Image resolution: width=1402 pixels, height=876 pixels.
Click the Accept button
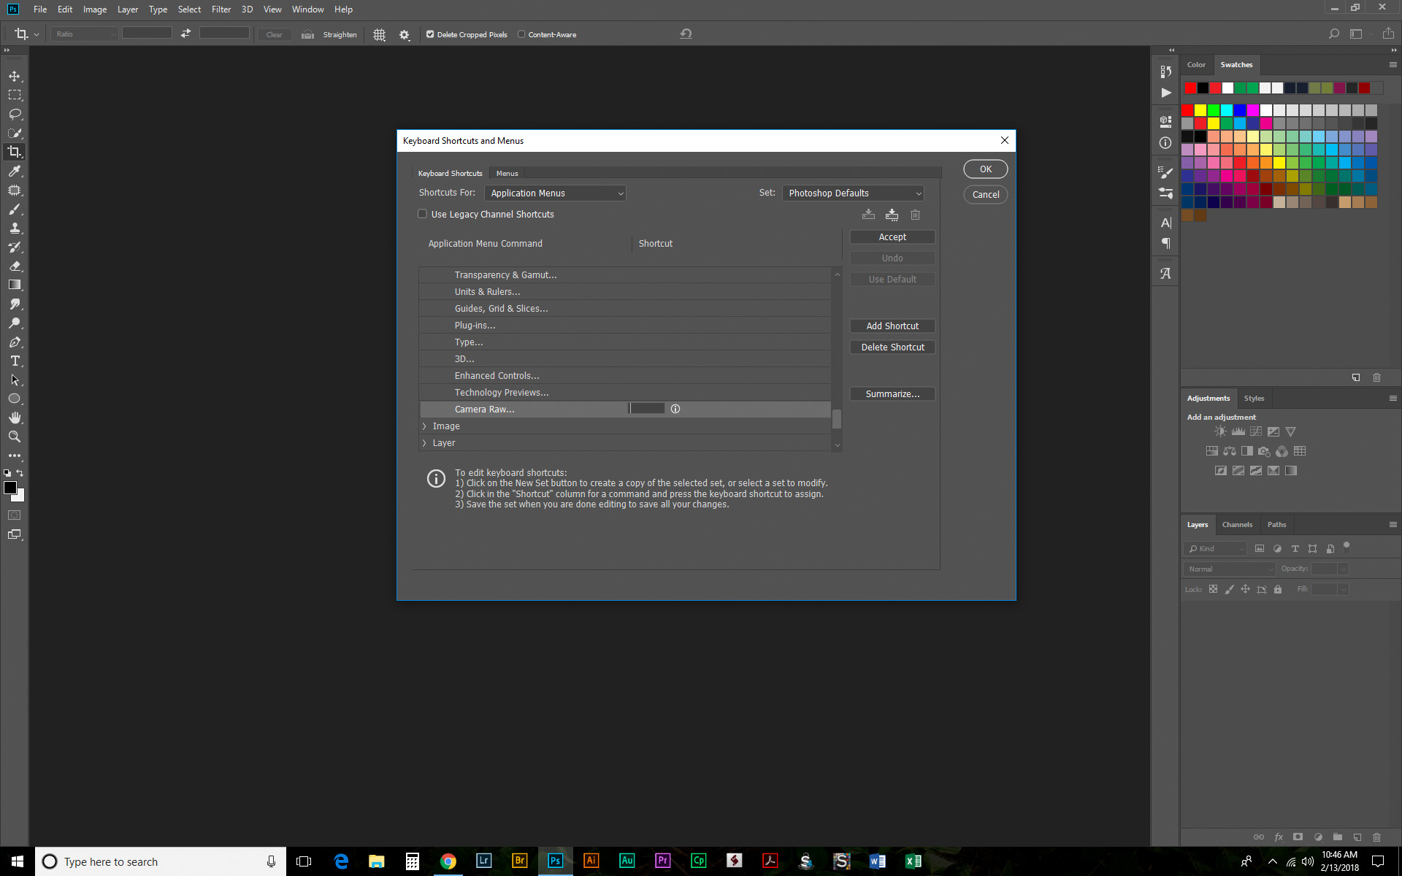pos(892,237)
